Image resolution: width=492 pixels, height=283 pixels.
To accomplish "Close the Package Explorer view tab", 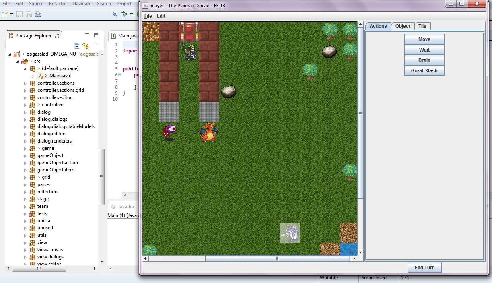I will pyautogui.click(x=57, y=36).
